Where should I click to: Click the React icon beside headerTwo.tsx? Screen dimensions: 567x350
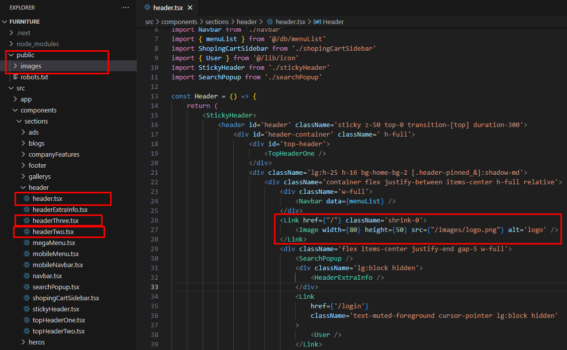[27, 232]
